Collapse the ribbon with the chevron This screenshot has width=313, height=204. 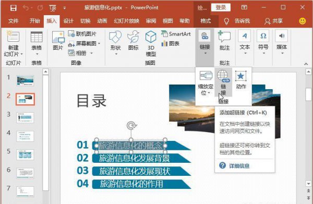306,64
